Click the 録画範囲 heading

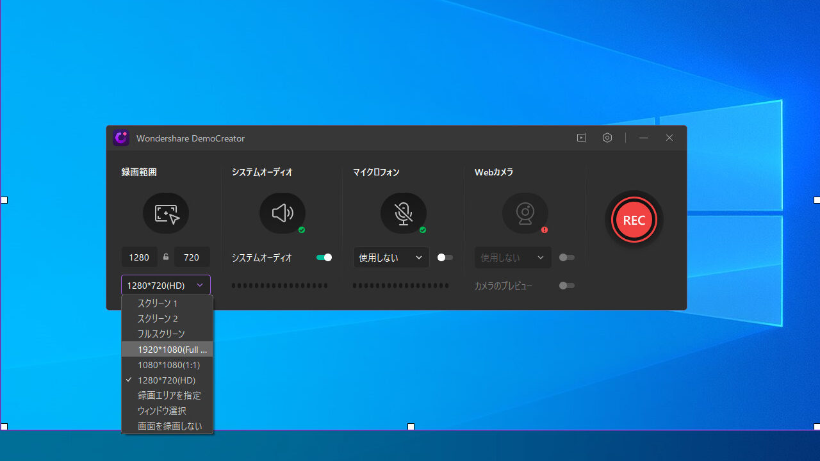click(139, 172)
